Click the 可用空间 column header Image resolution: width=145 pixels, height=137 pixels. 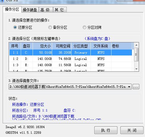pos(62,46)
